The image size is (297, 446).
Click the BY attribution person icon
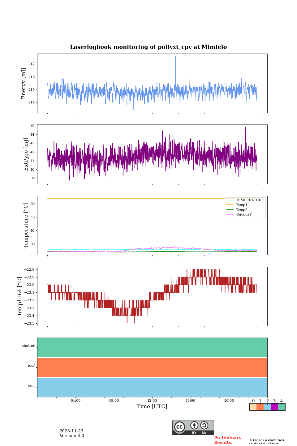tap(194, 425)
